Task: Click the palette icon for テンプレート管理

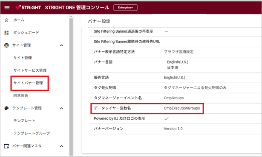Action: 6,108
